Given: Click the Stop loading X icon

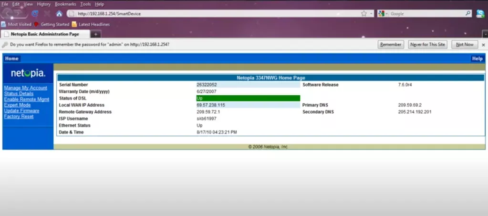Looking at the screenshot, I should pyautogui.click(x=47, y=14).
